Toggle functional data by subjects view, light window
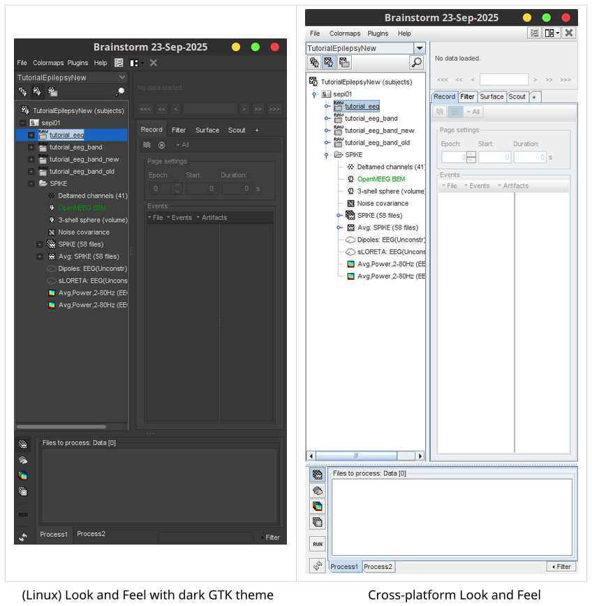 tap(330, 63)
